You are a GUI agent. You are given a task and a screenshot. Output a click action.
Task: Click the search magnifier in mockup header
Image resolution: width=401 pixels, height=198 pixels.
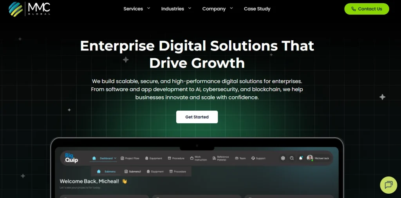point(292,158)
